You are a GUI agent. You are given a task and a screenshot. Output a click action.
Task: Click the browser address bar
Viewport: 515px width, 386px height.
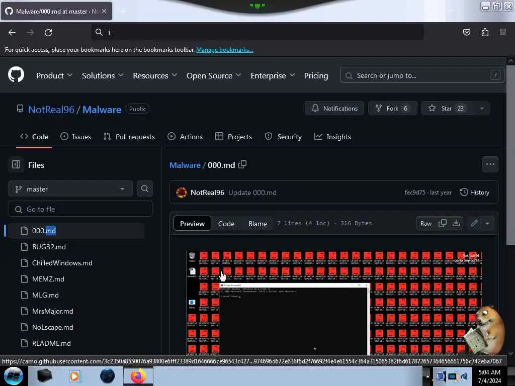[257, 32]
